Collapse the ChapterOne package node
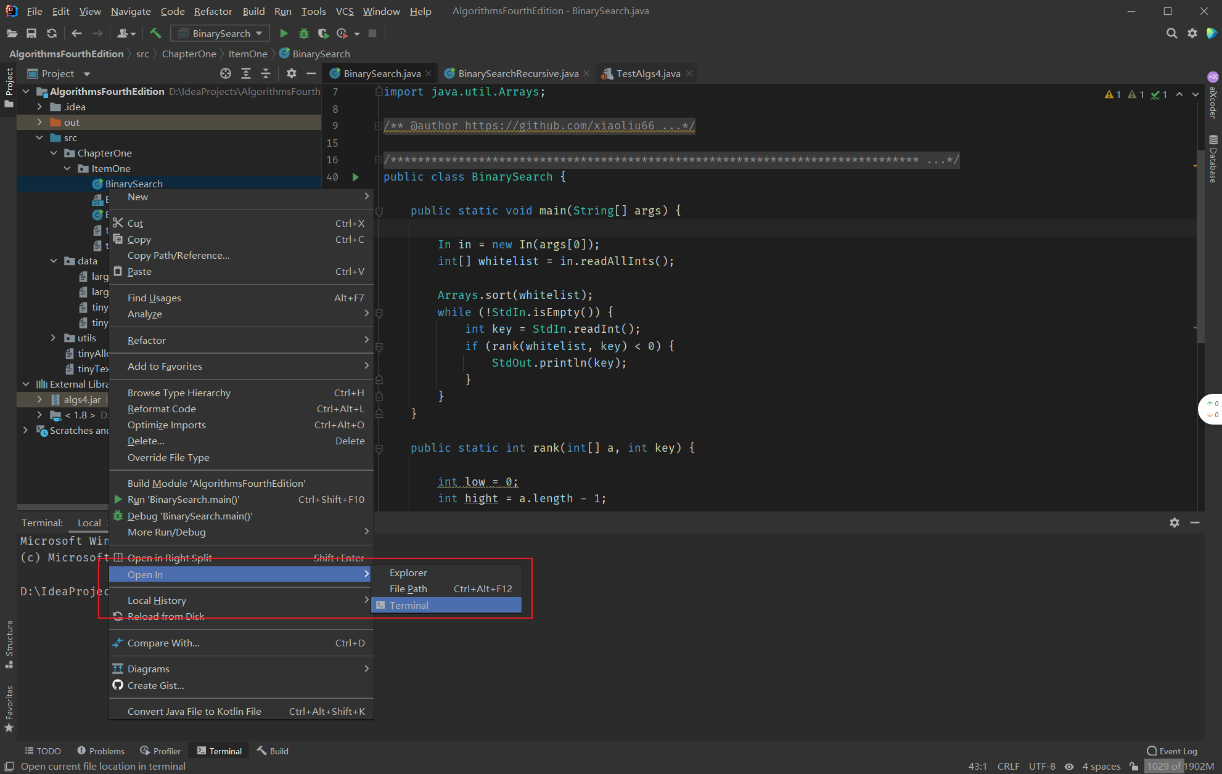This screenshot has width=1222, height=774. 54,153
